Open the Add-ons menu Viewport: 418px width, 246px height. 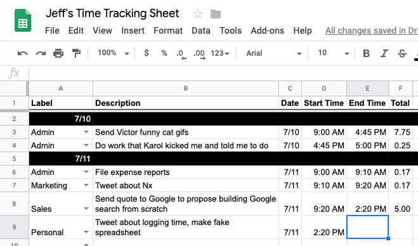tap(268, 30)
